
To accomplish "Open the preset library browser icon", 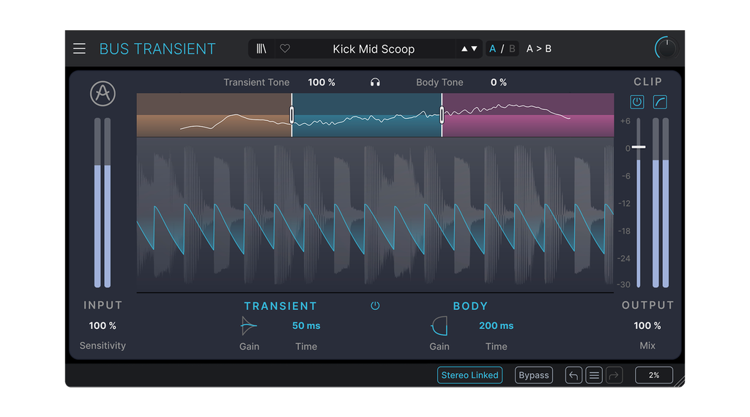I will [x=261, y=49].
